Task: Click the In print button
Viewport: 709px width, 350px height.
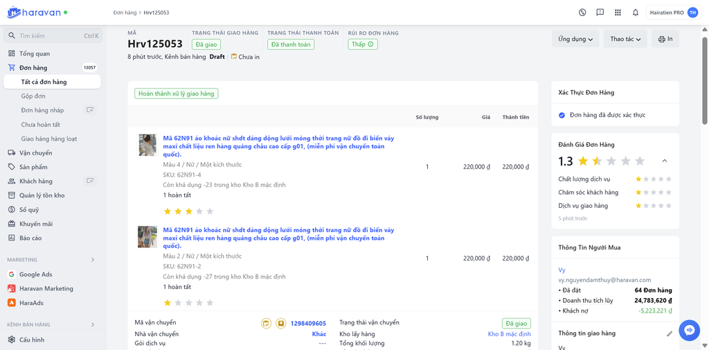Action: (665, 40)
